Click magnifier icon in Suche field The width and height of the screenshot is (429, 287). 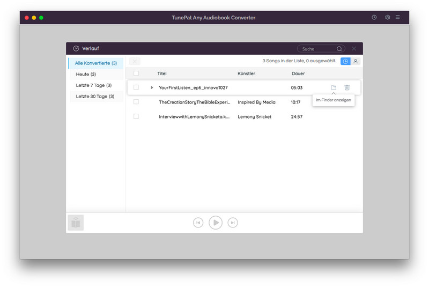tap(339, 49)
